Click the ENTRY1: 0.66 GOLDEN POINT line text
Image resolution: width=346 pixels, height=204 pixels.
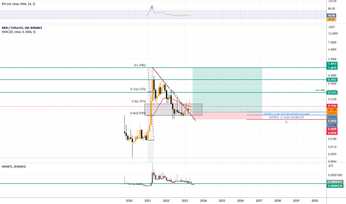click(x=287, y=114)
